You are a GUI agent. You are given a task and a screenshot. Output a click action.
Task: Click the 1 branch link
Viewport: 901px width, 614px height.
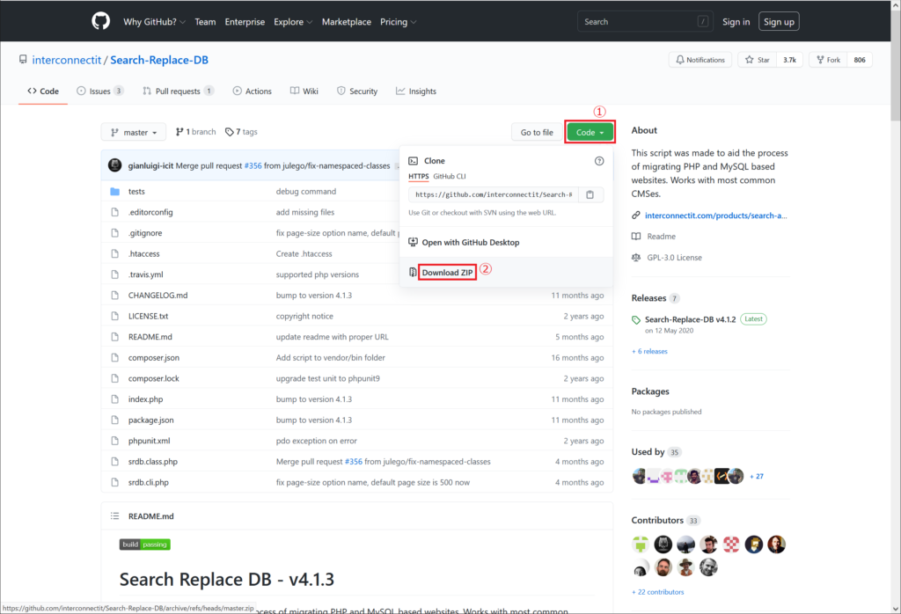pyautogui.click(x=195, y=132)
